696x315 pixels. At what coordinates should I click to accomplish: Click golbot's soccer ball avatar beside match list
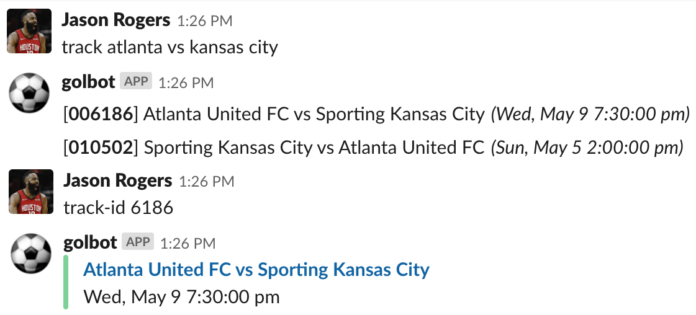tap(29, 94)
